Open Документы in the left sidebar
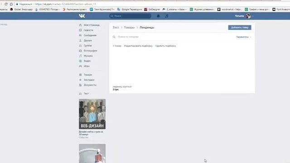Image resolution: width=290 pixels, height=163 pixels. (x=87, y=85)
